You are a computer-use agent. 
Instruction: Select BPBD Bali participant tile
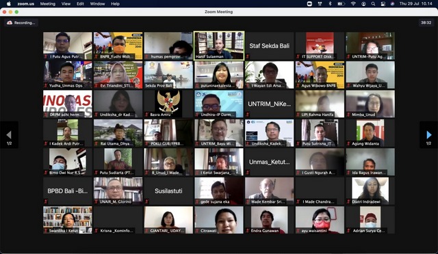[x=68, y=190]
